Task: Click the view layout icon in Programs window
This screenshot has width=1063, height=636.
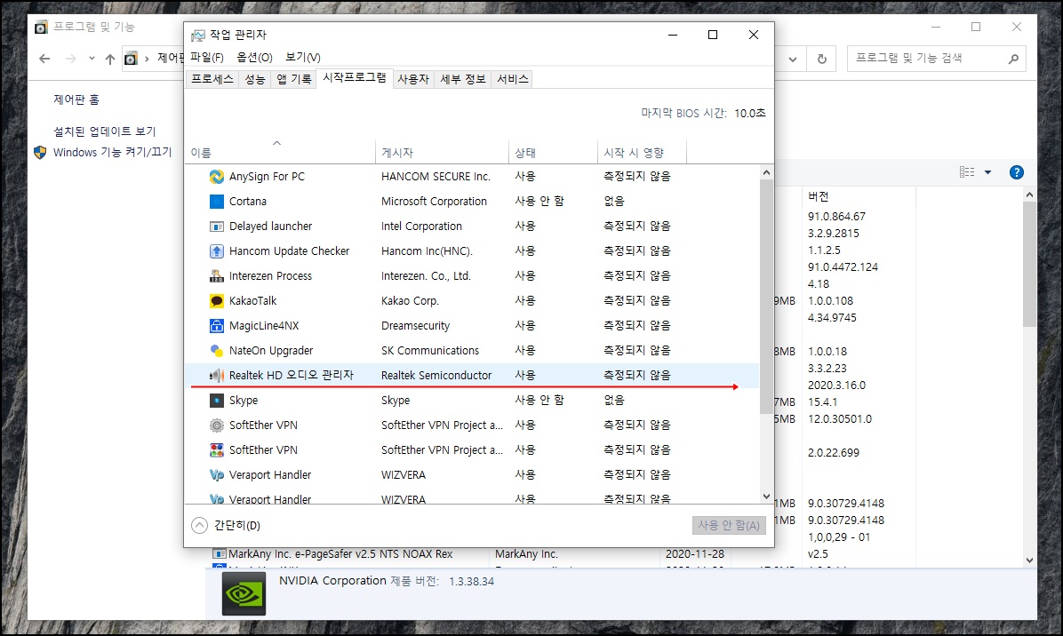Action: coord(967,172)
